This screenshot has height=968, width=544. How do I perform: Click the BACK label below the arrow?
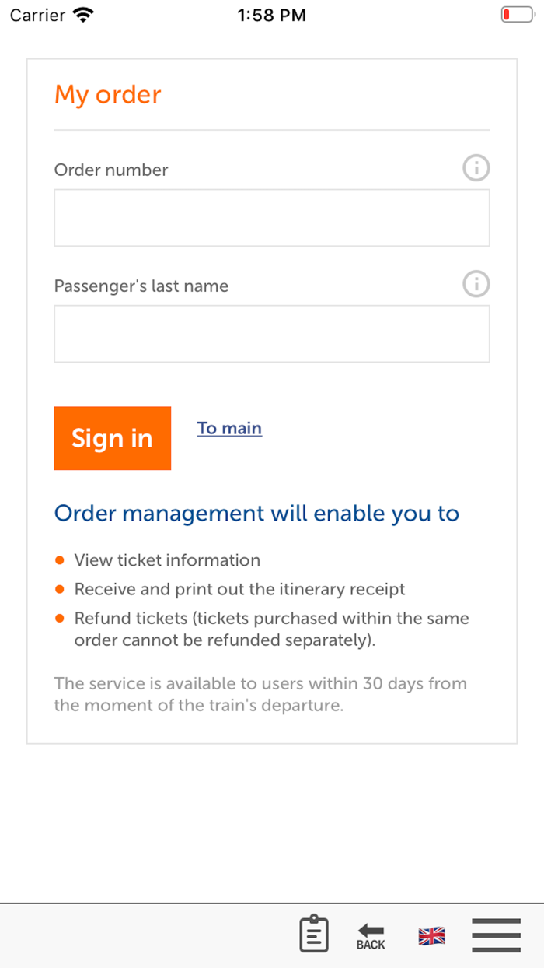pyautogui.click(x=371, y=944)
